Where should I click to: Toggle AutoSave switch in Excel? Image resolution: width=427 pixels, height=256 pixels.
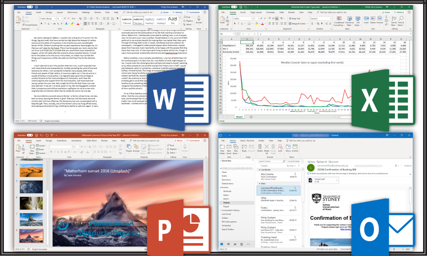[234, 7]
